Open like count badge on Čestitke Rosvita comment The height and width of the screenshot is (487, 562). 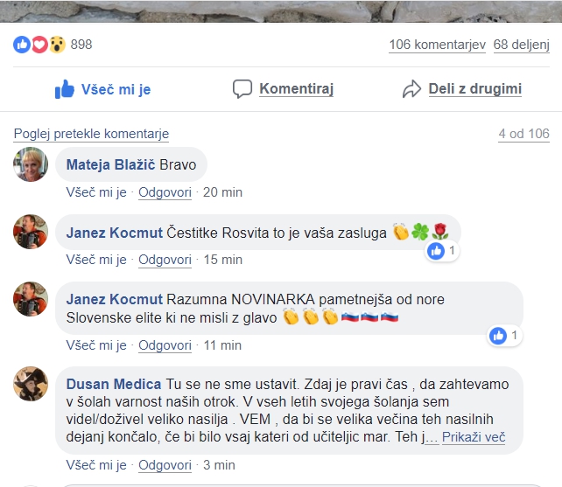[x=441, y=251]
